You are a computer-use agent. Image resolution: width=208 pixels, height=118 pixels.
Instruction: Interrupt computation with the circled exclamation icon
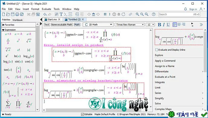tap(114, 14)
